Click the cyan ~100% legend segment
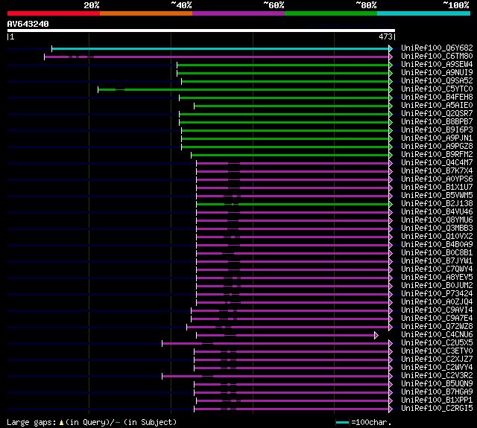 [x=423, y=13]
